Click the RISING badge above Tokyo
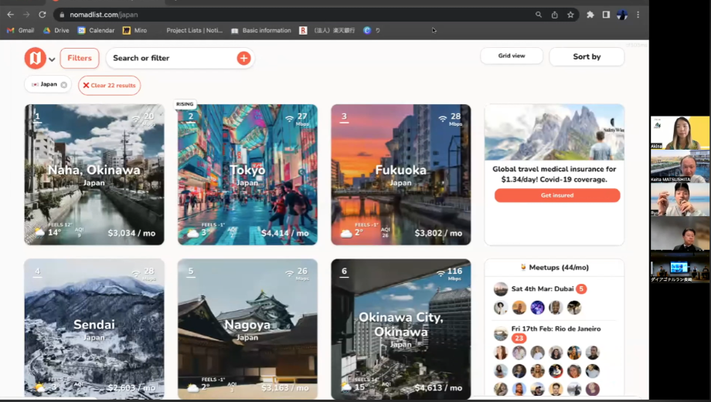 point(185,104)
